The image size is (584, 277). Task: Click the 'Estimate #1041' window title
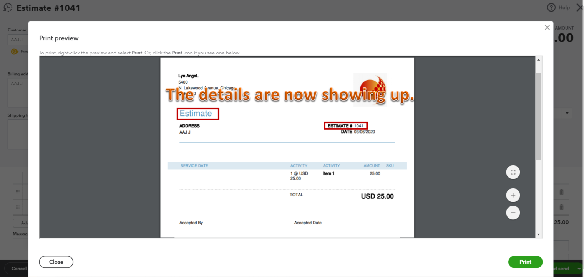click(48, 8)
